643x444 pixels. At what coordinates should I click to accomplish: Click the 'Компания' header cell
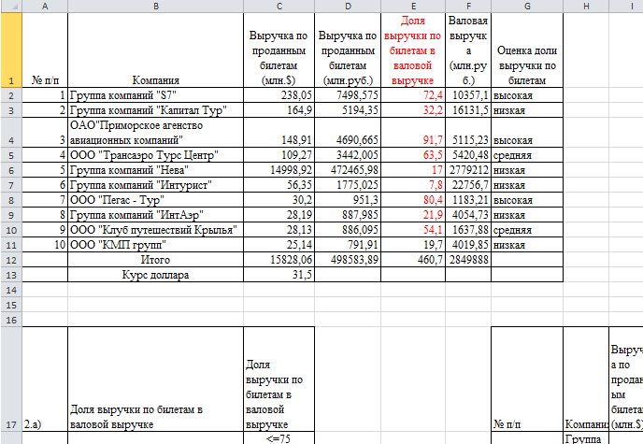[156, 50]
